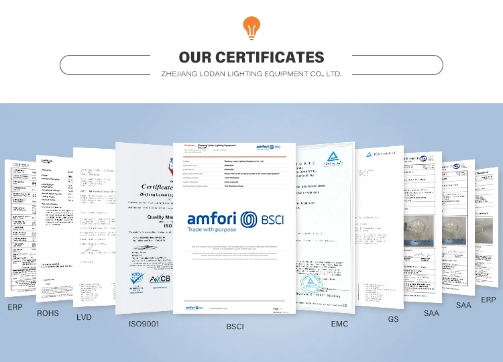
Task: Click the SAA label beside GS
Action: 431,313
